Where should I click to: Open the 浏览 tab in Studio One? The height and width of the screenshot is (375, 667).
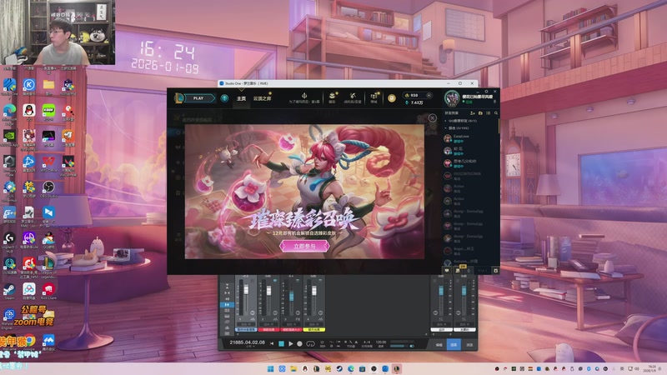(469, 345)
